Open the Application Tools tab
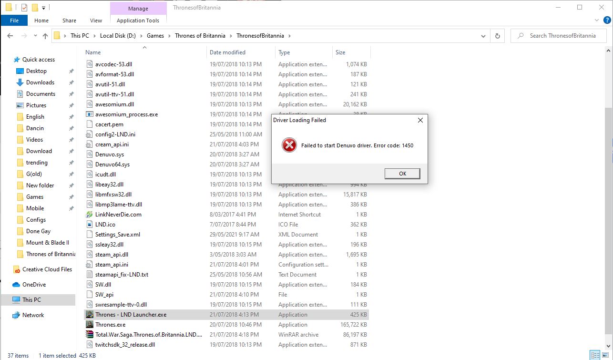 click(x=138, y=21)
